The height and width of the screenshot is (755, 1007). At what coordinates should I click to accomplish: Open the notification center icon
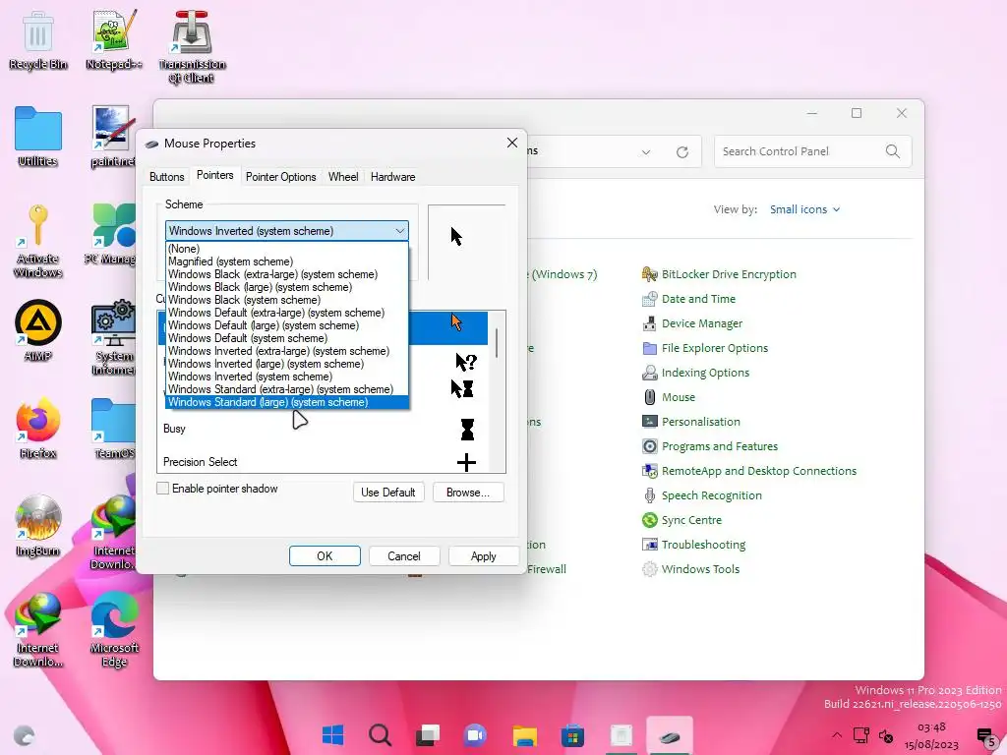985,736
